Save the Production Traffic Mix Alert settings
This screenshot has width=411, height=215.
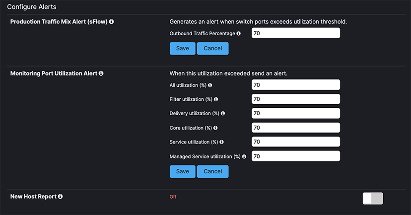(183, 49)
